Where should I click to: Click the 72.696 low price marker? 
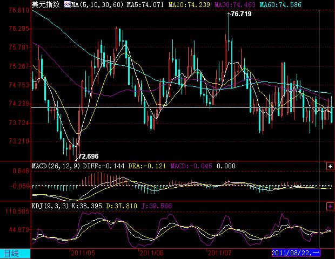click(89, 156)
